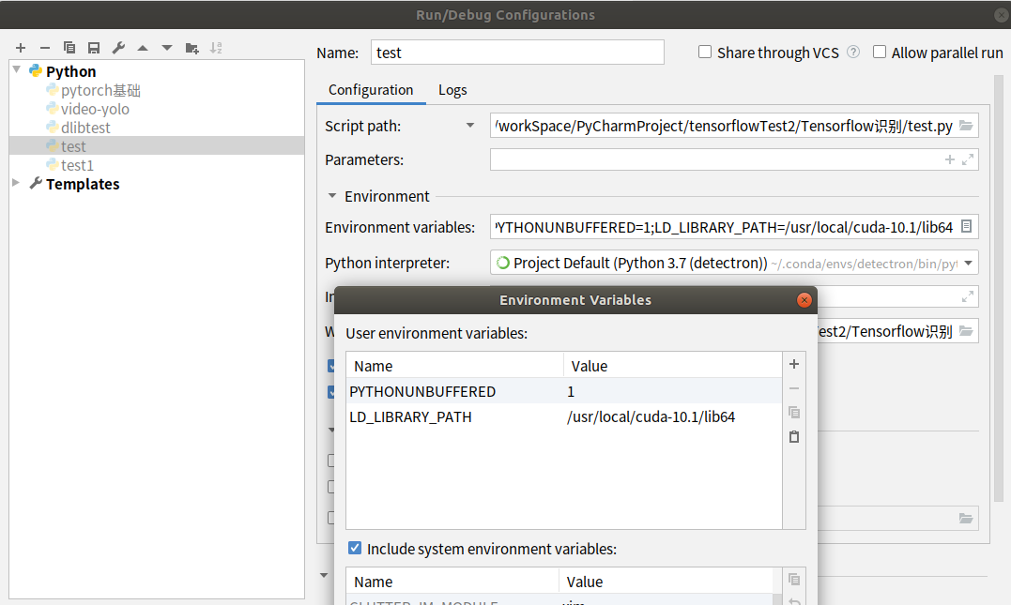Click the Name input field
Image resolution: width=1011 pixels, height=605 pixels.
coord(517,53)
